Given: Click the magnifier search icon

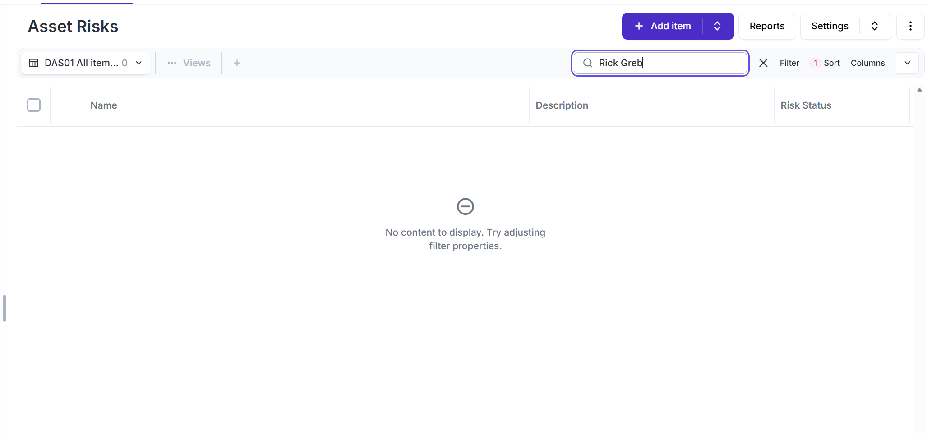Looking at the screenshot, I should click(x=588, y=63).
